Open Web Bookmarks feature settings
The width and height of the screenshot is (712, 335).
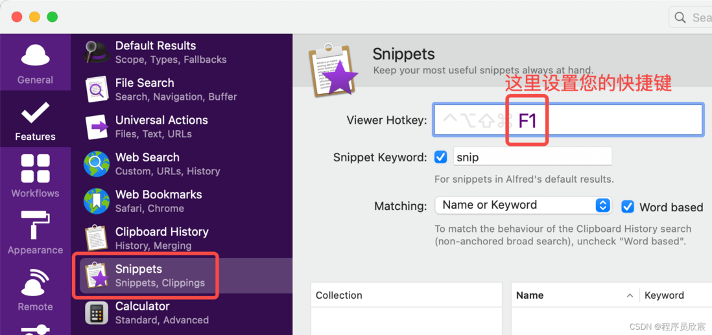pyautogui.click(x=182, y=201)
